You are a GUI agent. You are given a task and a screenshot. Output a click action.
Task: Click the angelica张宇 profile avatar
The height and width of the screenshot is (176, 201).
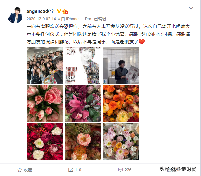(15, 15)
